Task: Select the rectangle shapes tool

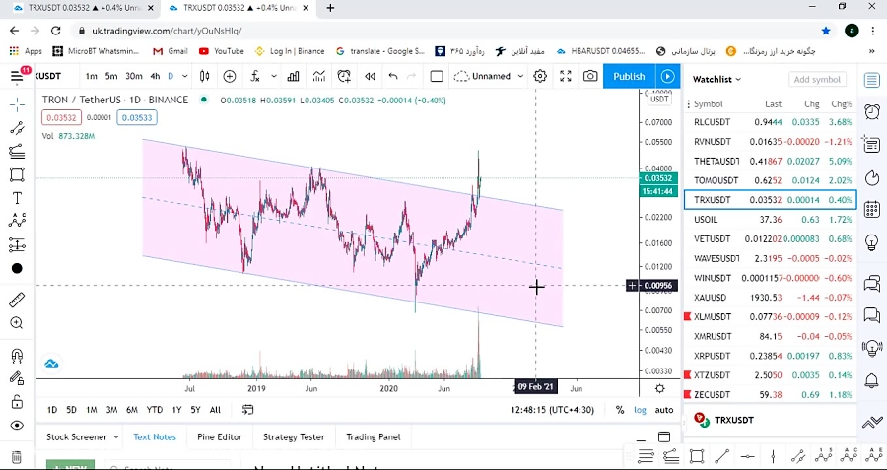Action: 17,174
